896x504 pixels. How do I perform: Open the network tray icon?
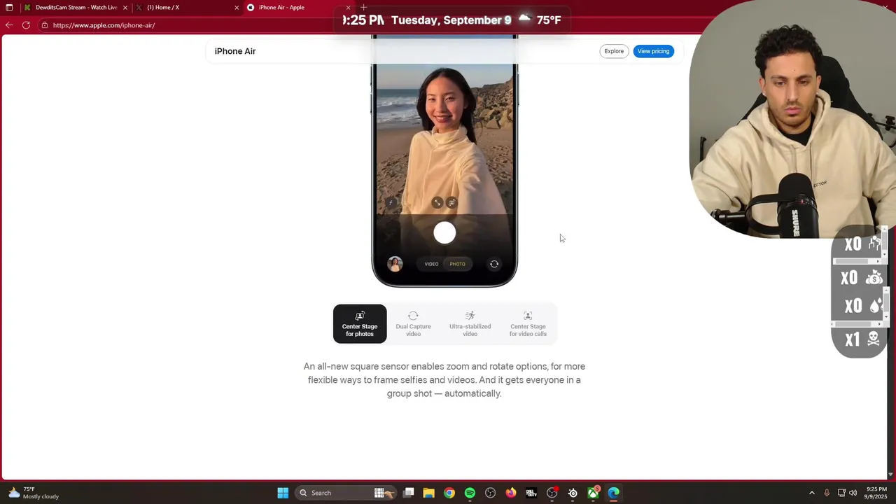click(x=841, y=493)
